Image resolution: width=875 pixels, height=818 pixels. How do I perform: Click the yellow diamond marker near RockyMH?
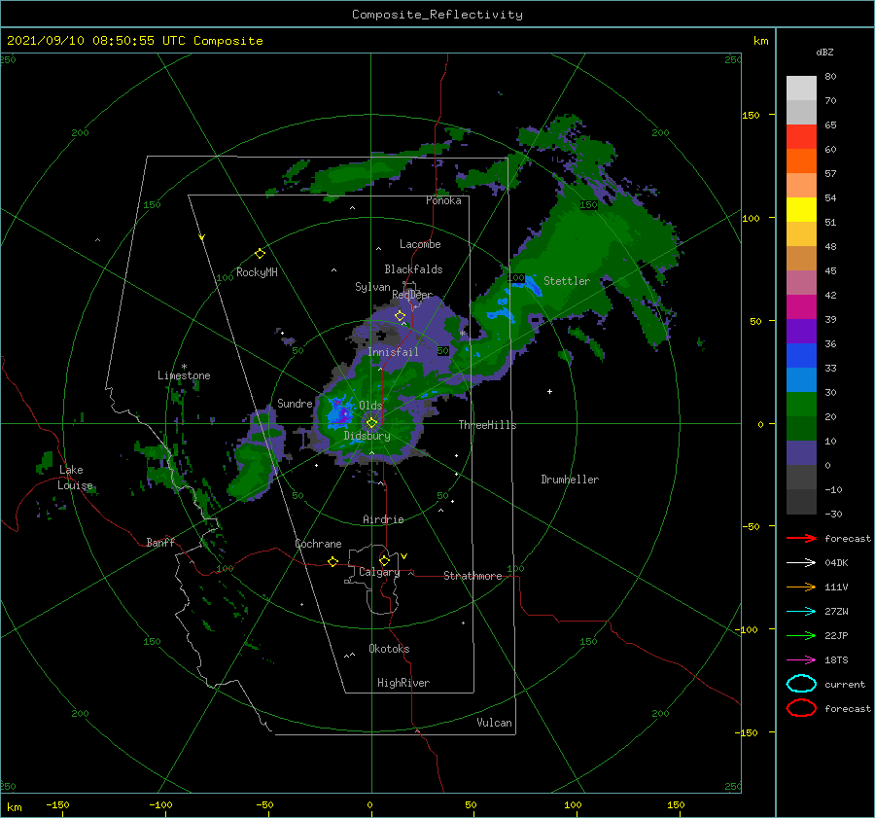pyautogui.click(x=260, y=254)
